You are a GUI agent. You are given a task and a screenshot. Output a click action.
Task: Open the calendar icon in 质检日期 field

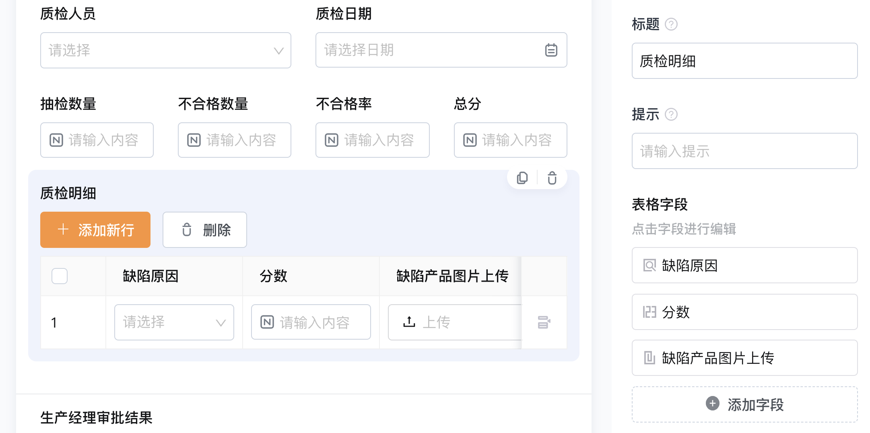(551, 50)
